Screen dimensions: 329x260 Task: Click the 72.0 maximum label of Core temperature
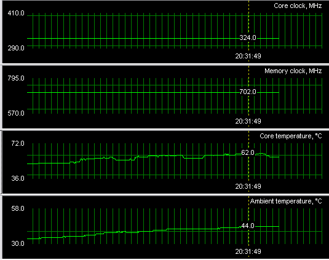18,144
